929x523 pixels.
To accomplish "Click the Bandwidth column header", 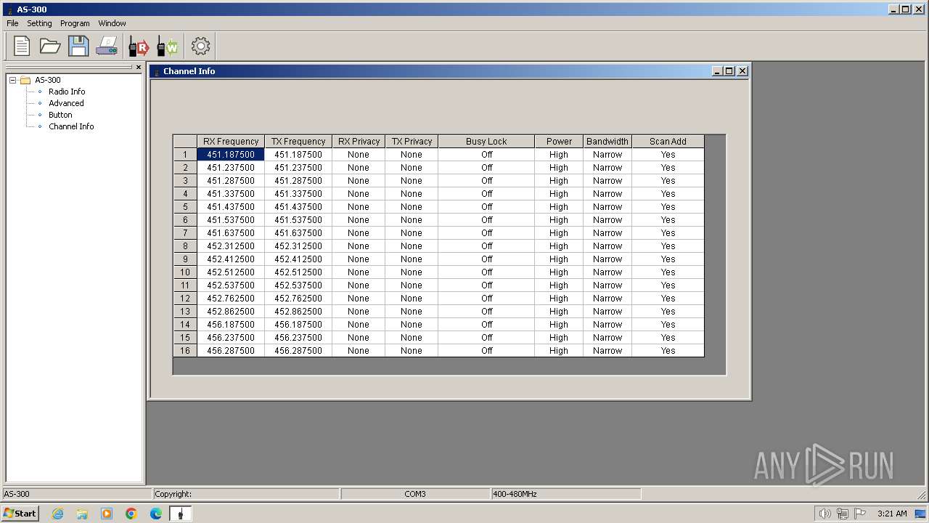I will 607,142.
